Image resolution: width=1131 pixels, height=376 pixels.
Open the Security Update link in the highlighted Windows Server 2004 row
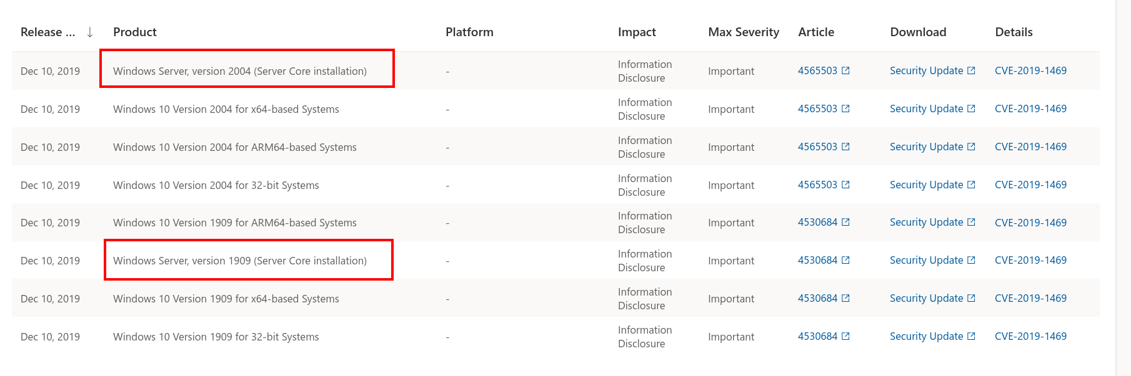(927, 70)
